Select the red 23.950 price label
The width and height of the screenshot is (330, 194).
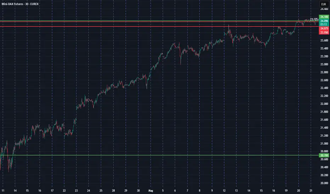(324, 32)
